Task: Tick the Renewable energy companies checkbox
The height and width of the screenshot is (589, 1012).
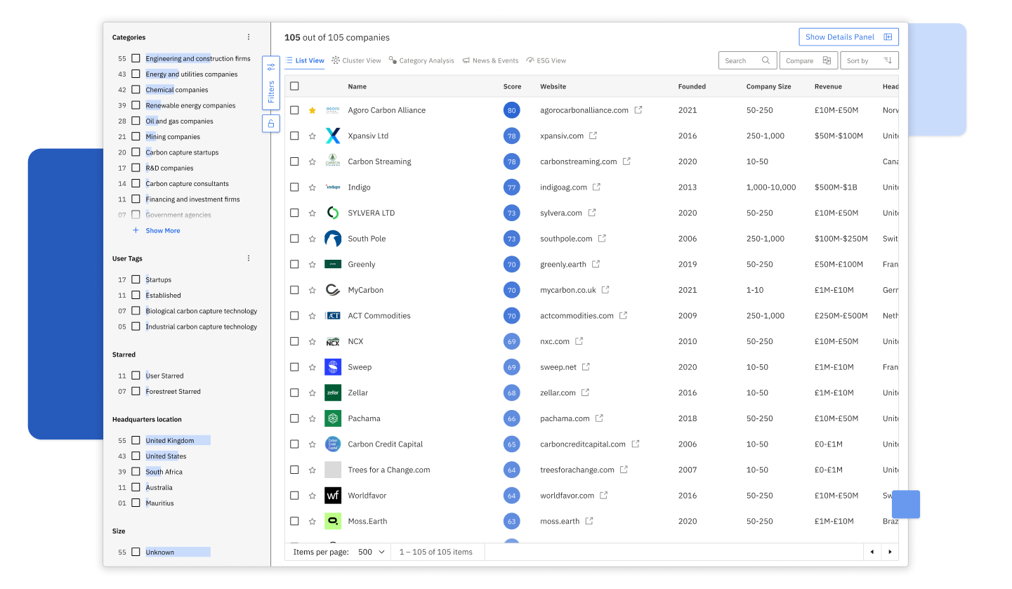Action: pyautogui.click(x=136, y=105)
